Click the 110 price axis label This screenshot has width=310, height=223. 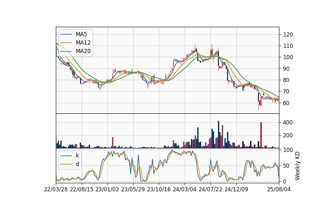[x=288, y=46]
